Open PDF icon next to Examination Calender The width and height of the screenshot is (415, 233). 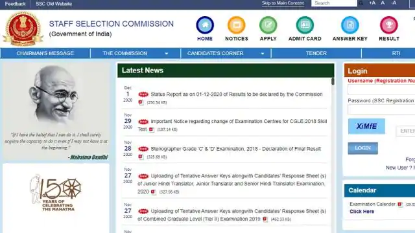tap(400, 205)
